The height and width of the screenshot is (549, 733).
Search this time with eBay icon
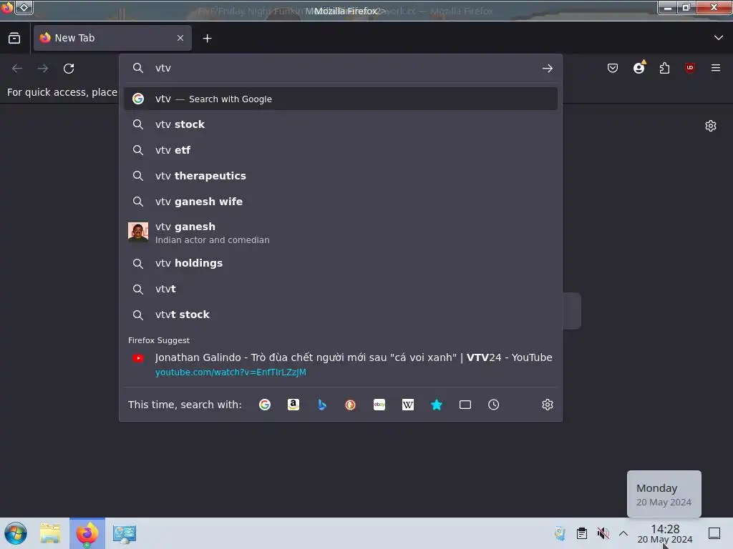(x=379, y=405)
